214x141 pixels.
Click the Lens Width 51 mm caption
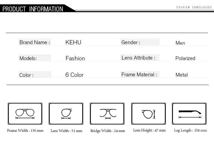pos(66,131)
